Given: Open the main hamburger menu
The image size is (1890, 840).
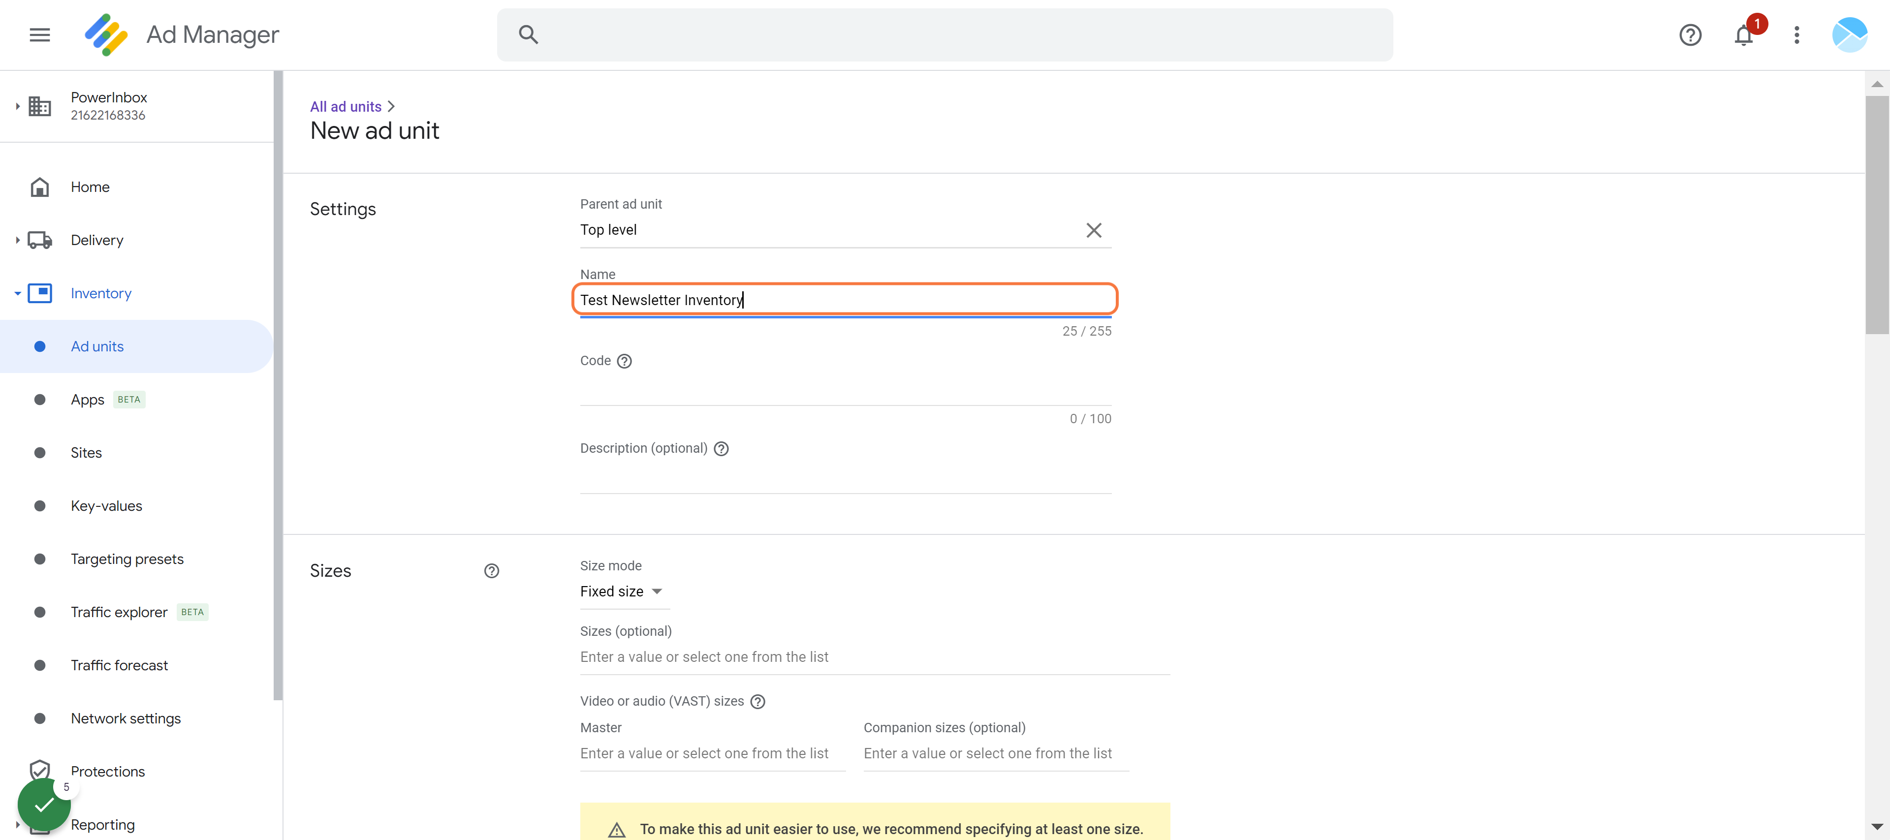Looking at the screenshot, I should pos(39,34).
